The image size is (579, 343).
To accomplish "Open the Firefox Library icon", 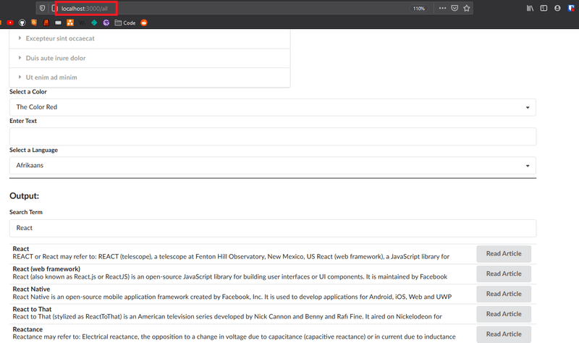I will click(530, 8).
